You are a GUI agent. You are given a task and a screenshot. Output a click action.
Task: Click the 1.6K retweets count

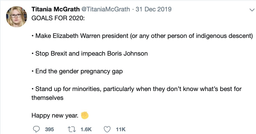(86, 129)
